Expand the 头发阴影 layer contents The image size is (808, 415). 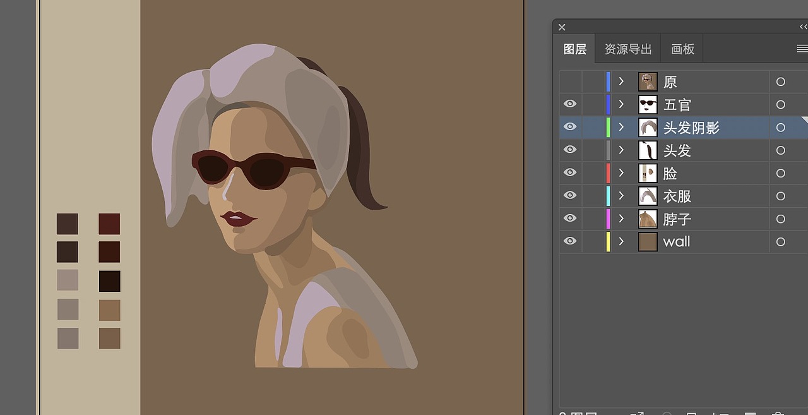pyautogui.click(x=621, y=127)
